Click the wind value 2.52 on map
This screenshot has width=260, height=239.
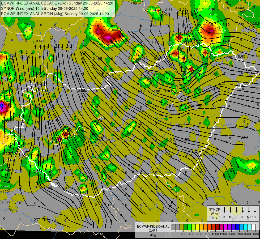click(x=183, y=10)
